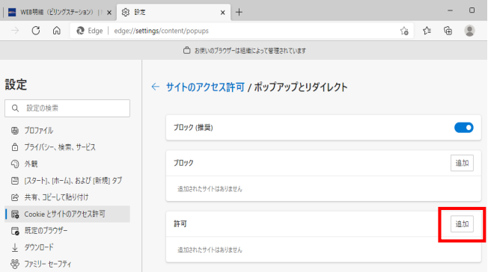Follow the サイトのアクセス許可 breadcrumb link
Image resolution: width=491 pixels, height=272 pixels.
(205, 87)
